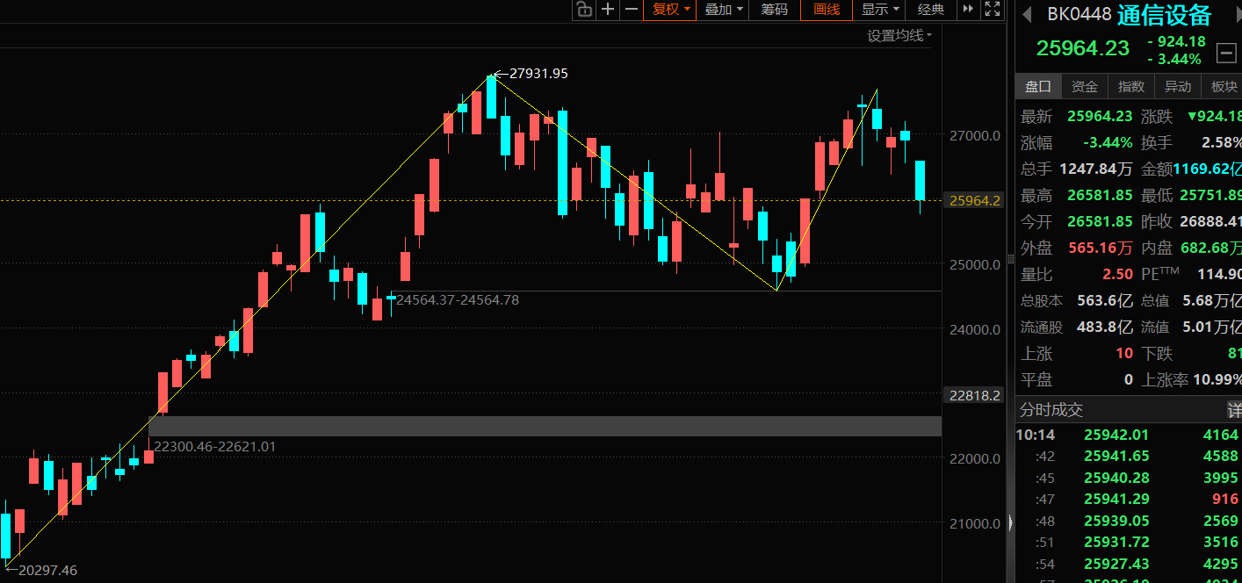Click the 22818.2 price axis tag

coord(974,395)
